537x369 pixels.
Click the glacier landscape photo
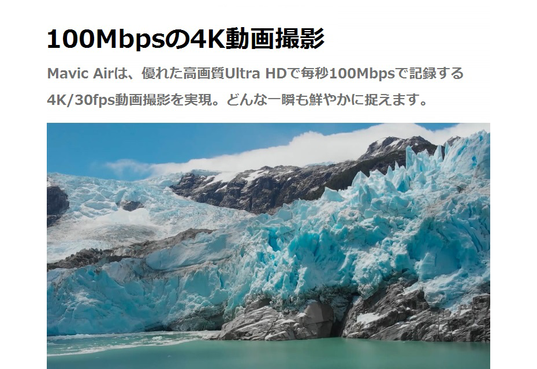click(268, 246)
